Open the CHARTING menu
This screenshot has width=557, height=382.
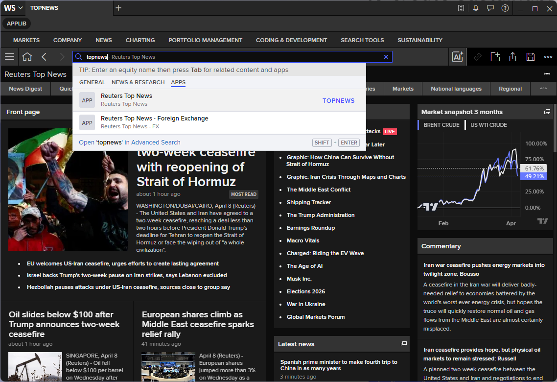(140, 40)
